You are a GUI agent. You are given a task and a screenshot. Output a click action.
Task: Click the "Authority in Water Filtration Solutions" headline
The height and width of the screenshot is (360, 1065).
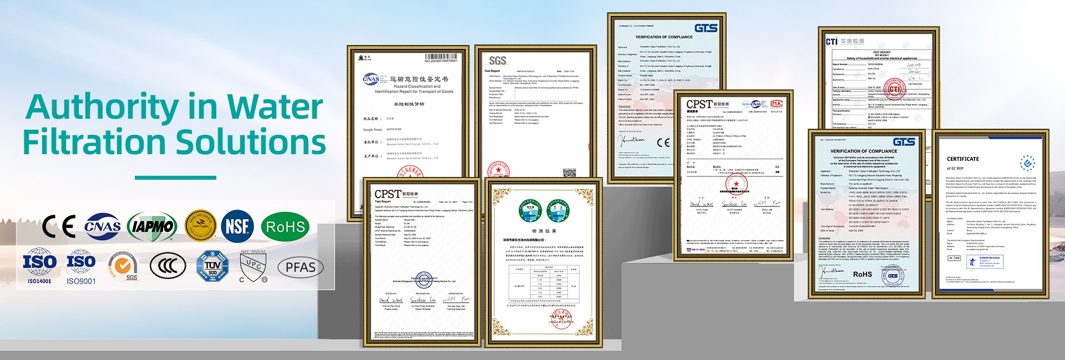point(174,124)
